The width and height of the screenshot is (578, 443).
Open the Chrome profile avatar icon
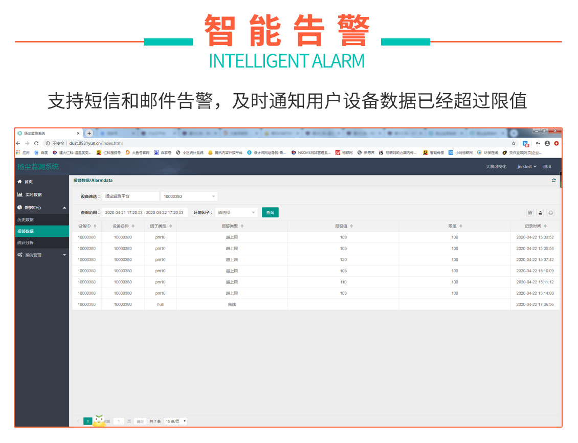click(547, 144)
